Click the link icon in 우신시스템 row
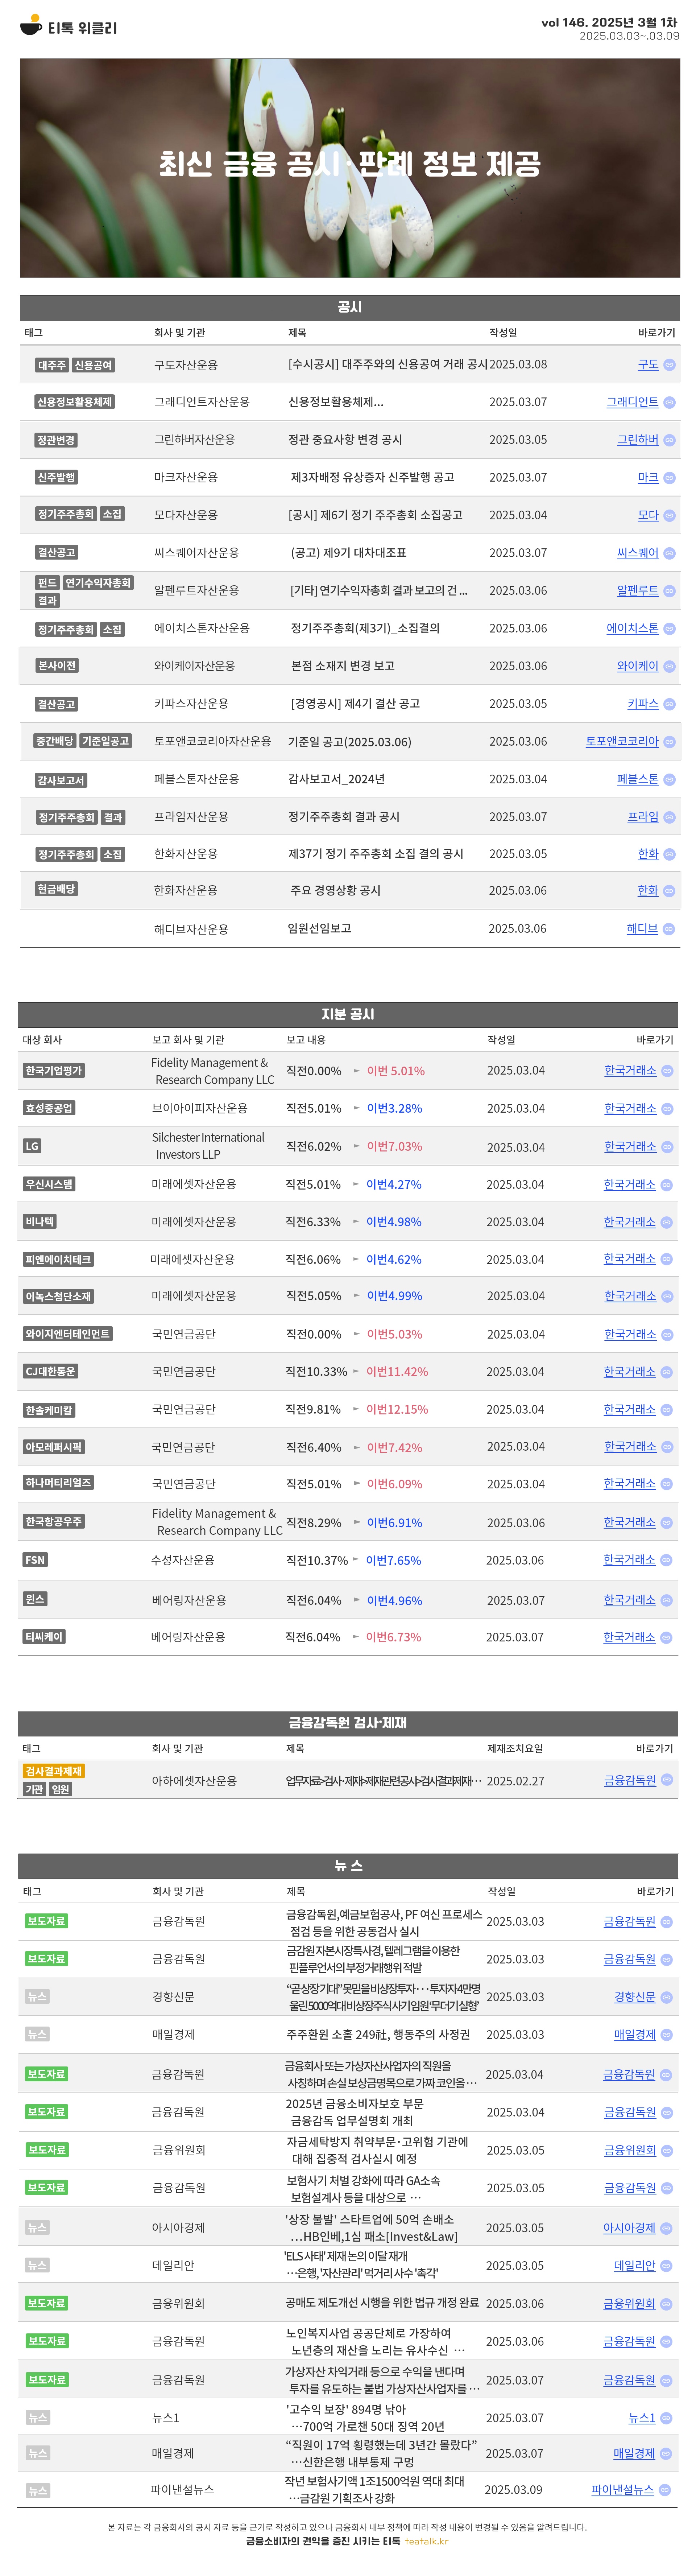The width and height of the screenshot is (696, 2576). pyautogui.click(x=666, y=1185)
